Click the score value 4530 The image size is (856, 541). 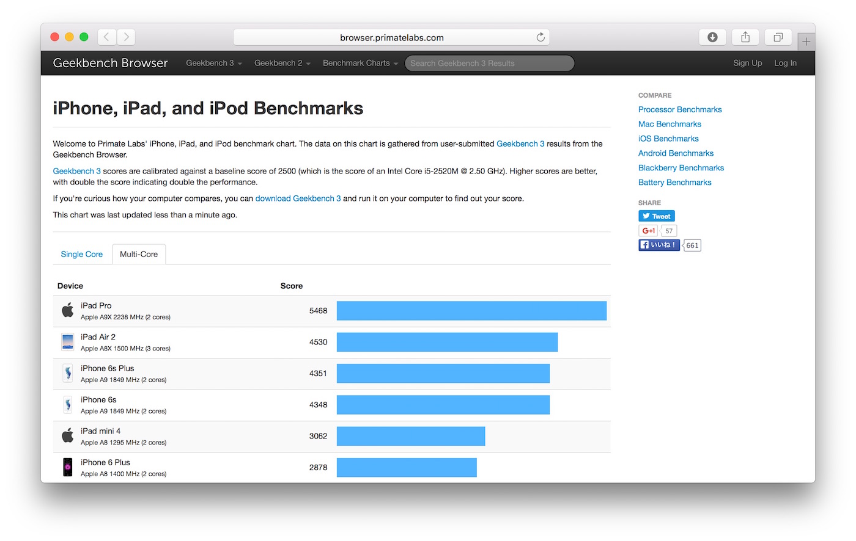(318, 342)
